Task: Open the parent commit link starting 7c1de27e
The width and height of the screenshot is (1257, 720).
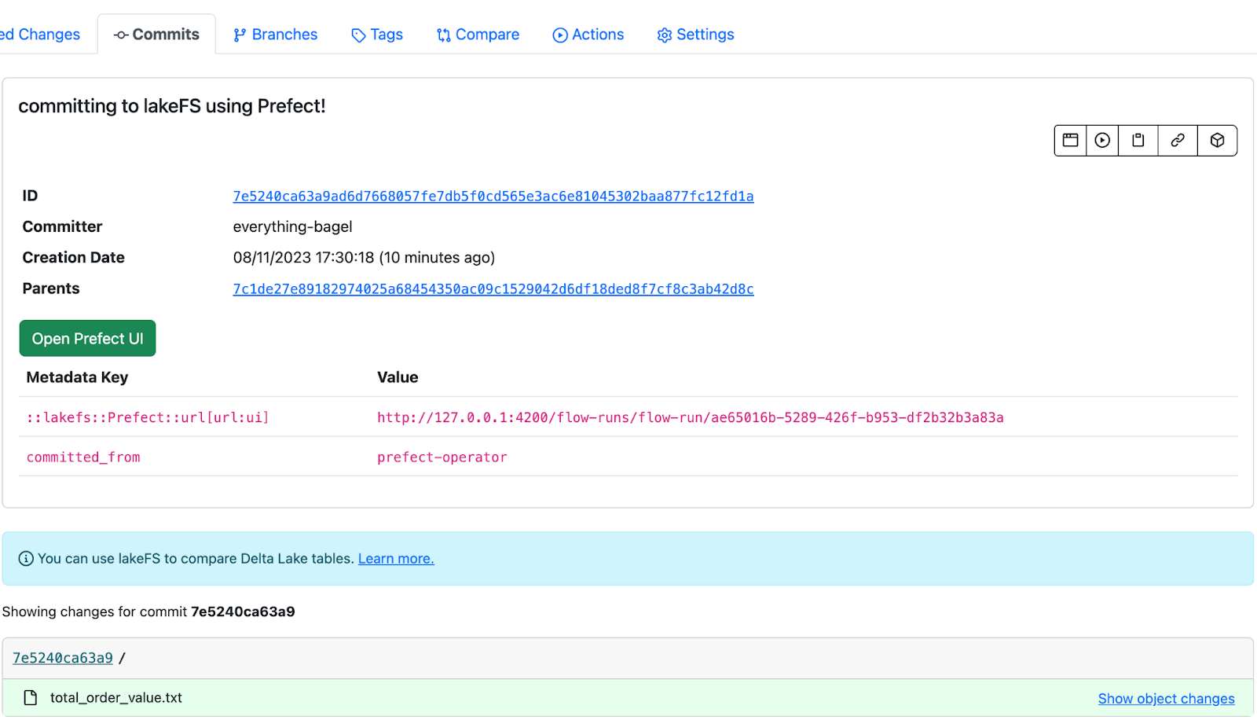Action: 493,289
